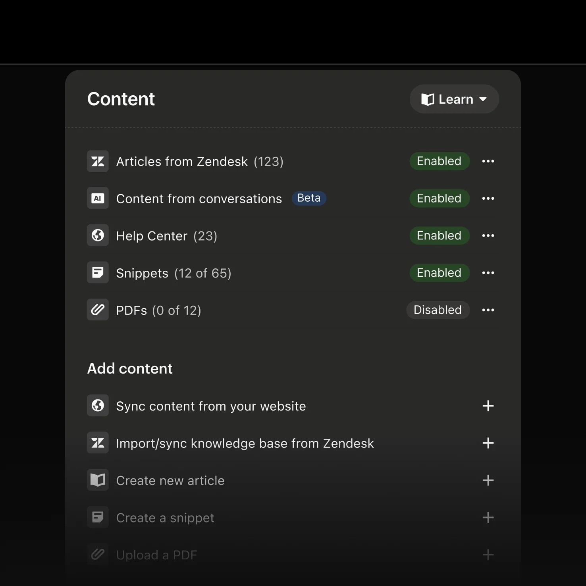Click the Zendesk icon beside Import/sync knowledge base
586x586 pixels.
(98, 443)
